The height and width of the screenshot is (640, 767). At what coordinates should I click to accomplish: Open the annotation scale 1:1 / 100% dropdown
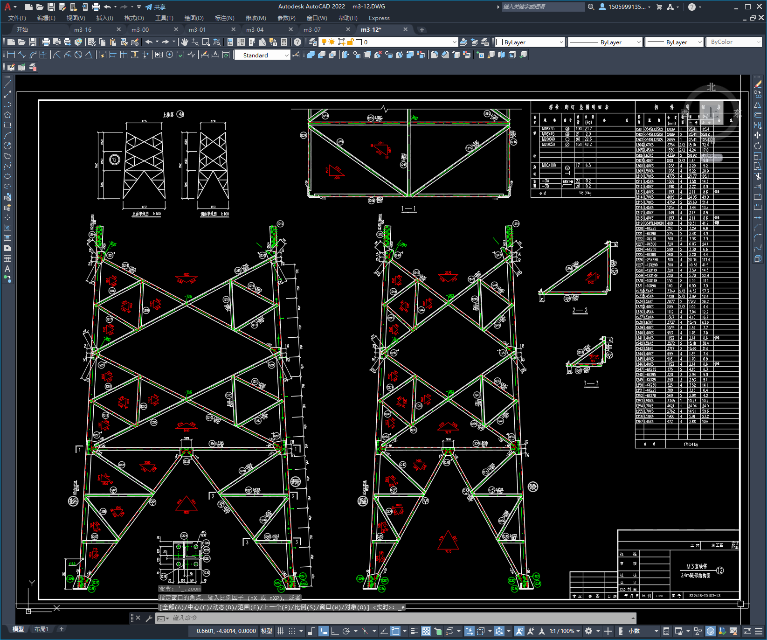point(565,631)
